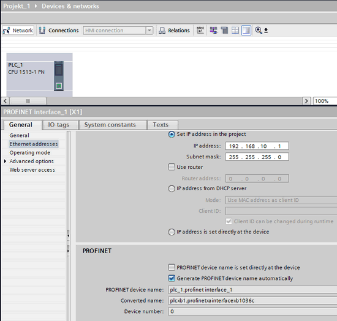Click the network overview highlight icon
Screen dimensions: 337x321
(213, 30)
